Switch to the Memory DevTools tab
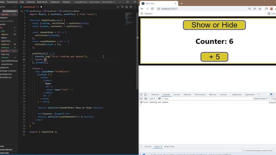Image resolution: width=276 pixels, height=155 pixels. pyautogui.click(x=213, y=95)
